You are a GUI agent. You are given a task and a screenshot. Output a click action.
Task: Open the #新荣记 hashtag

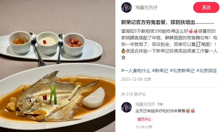pyautogui.click(x=160, y=71)
